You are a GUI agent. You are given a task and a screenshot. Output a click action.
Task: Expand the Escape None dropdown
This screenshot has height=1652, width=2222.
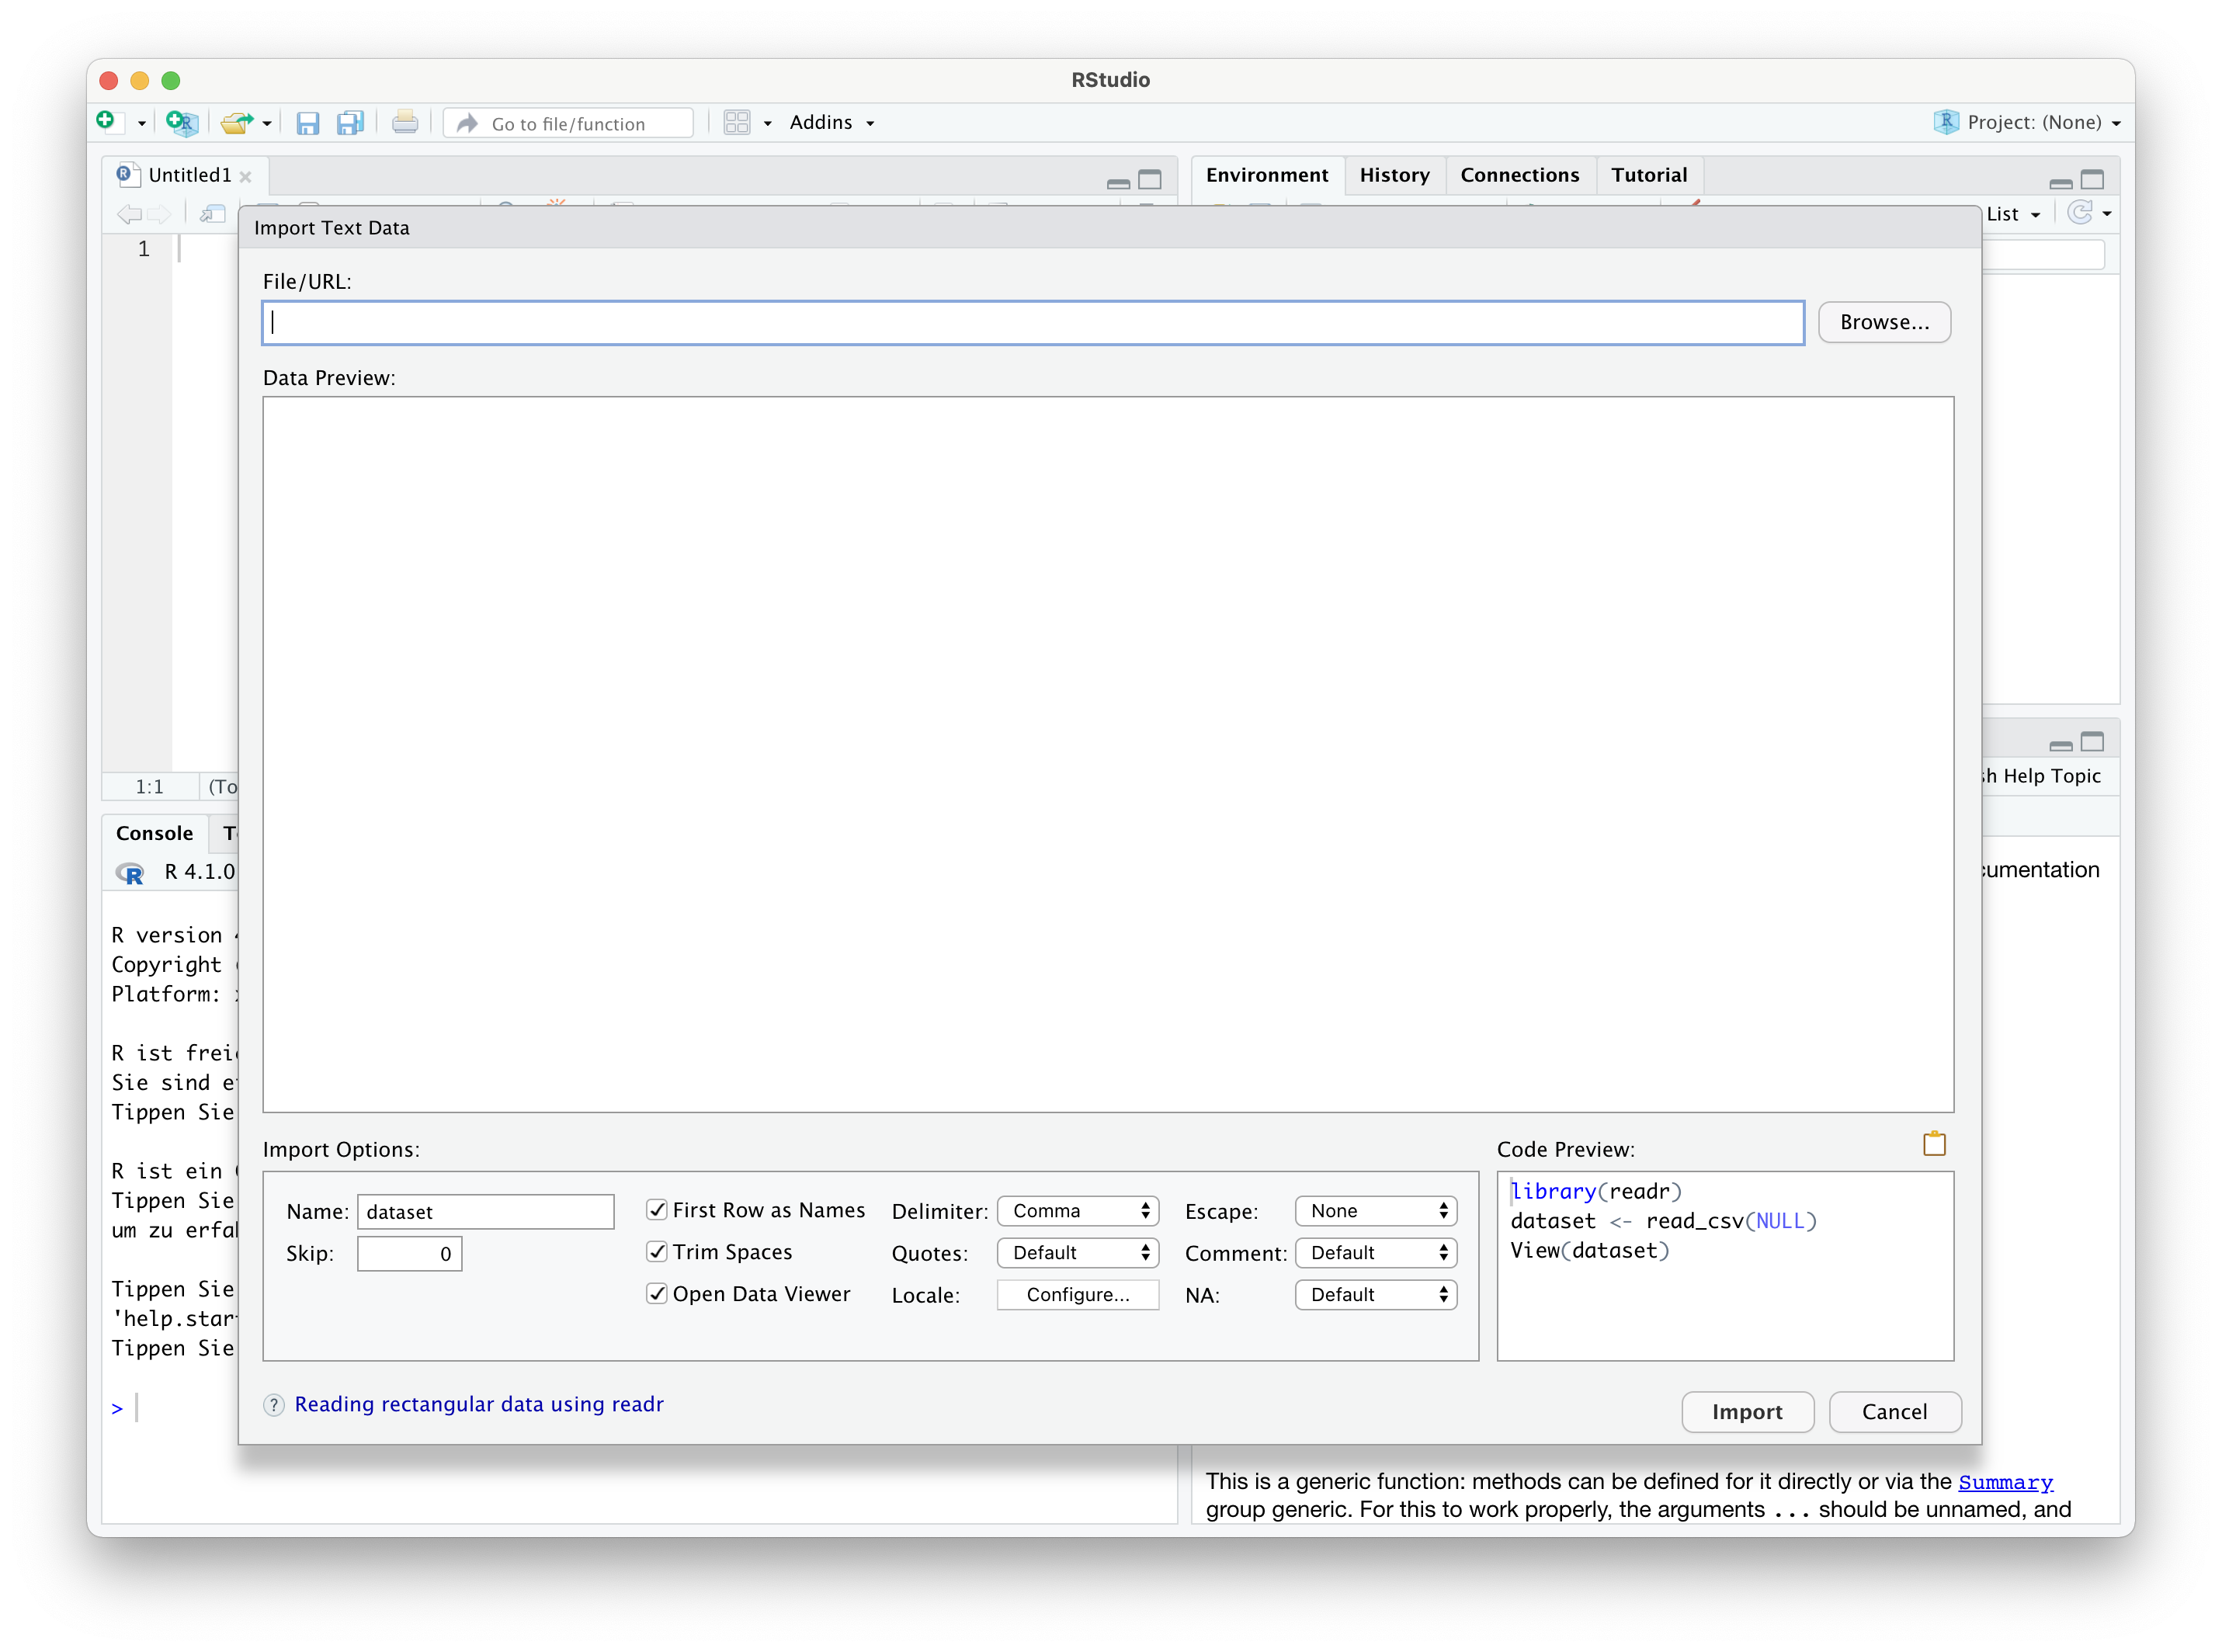pyautogui.click(x=1376, y=1211)
